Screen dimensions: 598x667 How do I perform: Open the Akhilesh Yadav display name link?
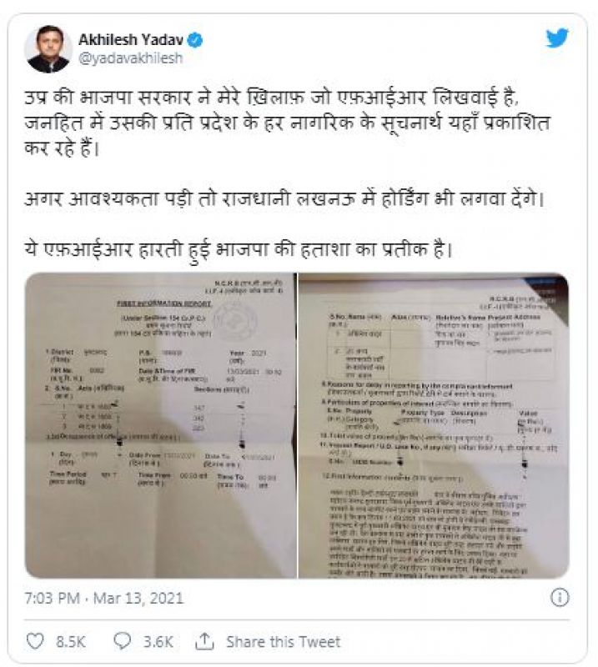click(x=131, y=40)
